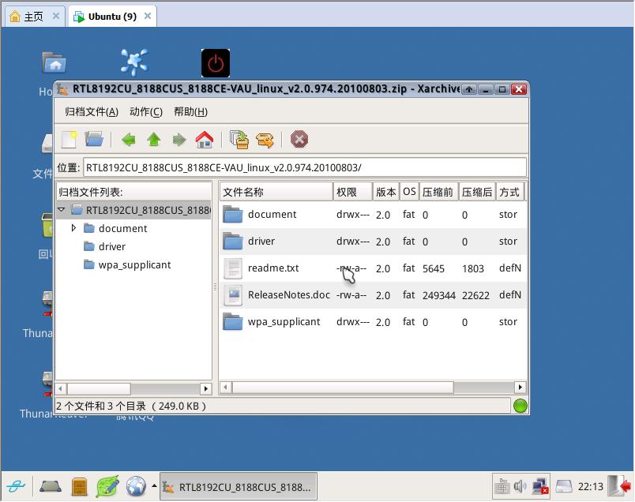
Task: Open an archive with the folder icon
Action: click(94, 140)
